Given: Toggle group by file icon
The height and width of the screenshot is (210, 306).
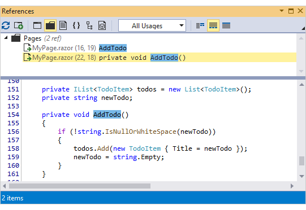Looking at the screenshot, I should [63, 25].
